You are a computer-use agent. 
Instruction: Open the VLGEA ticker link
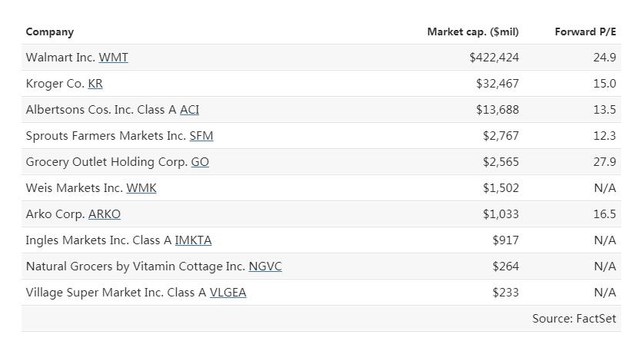coord(228,293)
